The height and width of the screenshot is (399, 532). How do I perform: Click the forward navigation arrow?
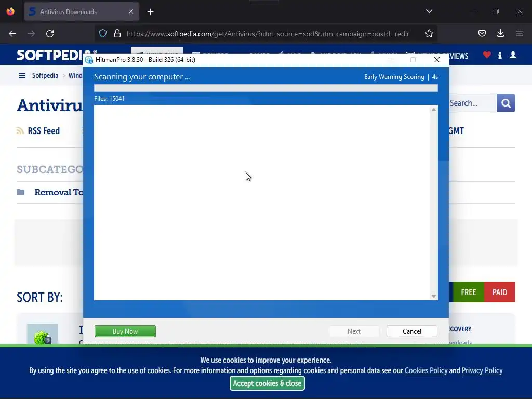point(31,34)
